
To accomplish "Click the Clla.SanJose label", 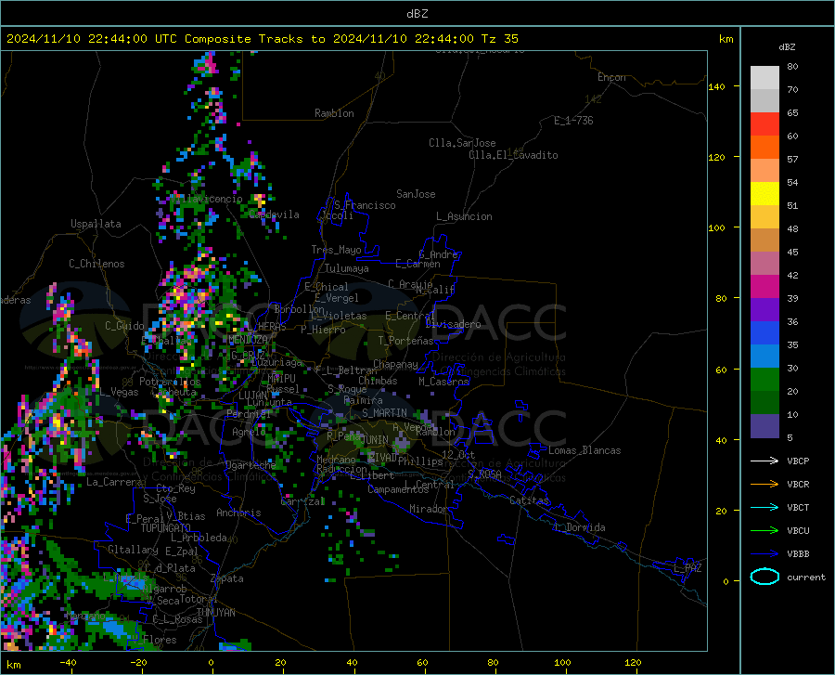I will coord(462,143).
